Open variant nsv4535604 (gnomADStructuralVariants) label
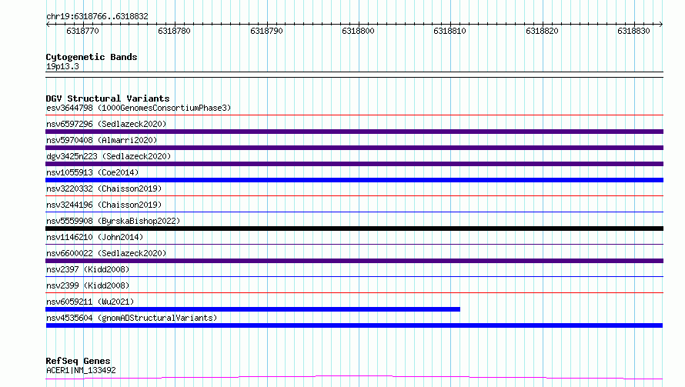The image size is (685, 387). [x=132, y=318]
